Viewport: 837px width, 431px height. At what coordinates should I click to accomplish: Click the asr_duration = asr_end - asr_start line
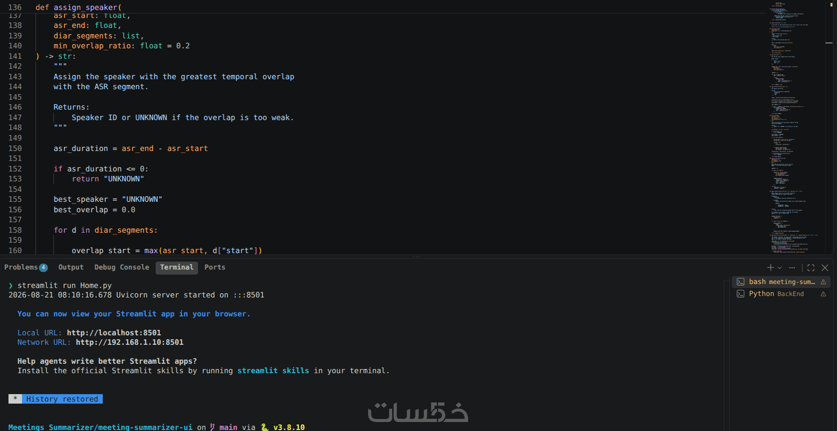coord(131,148)
